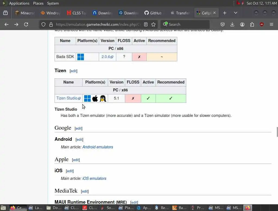278x211 pixels.
Task: Switch to the Minecraft tab
Action: pos(25,13)
